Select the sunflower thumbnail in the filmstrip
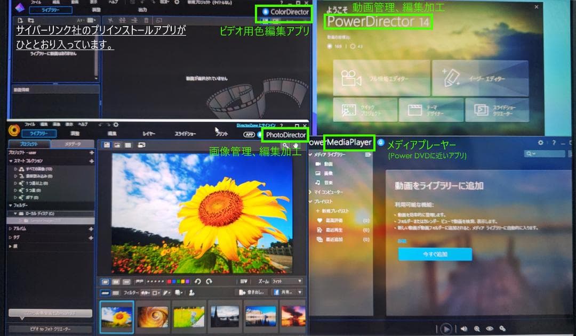This screenshot has height=336, width=576. (116, 315)
